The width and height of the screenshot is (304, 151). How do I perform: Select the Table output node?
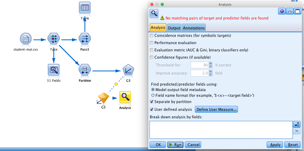click(85, 8)
